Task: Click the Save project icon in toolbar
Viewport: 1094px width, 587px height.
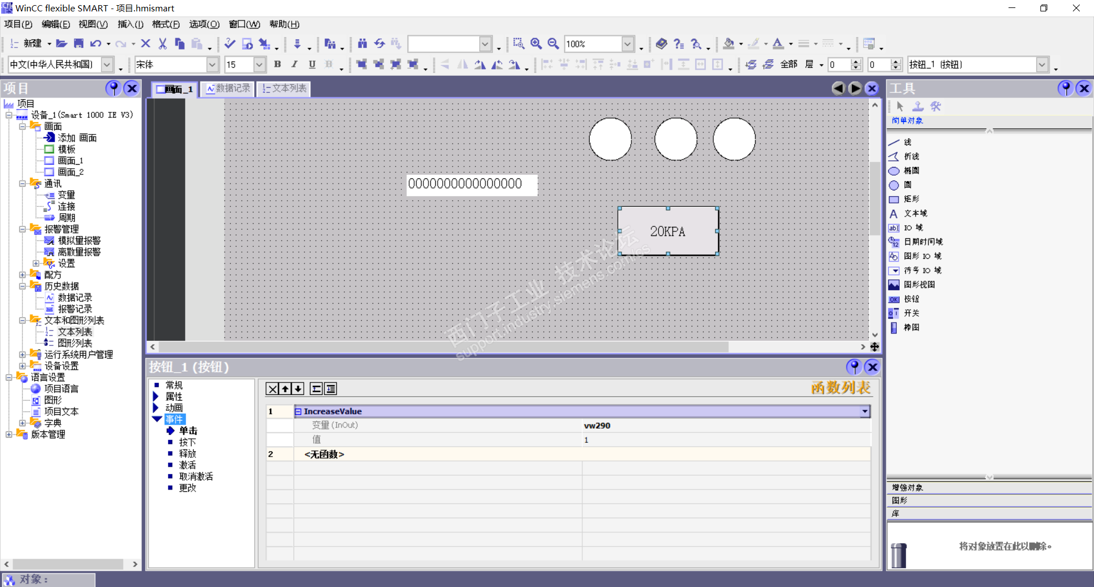Action: click(79, 43)
